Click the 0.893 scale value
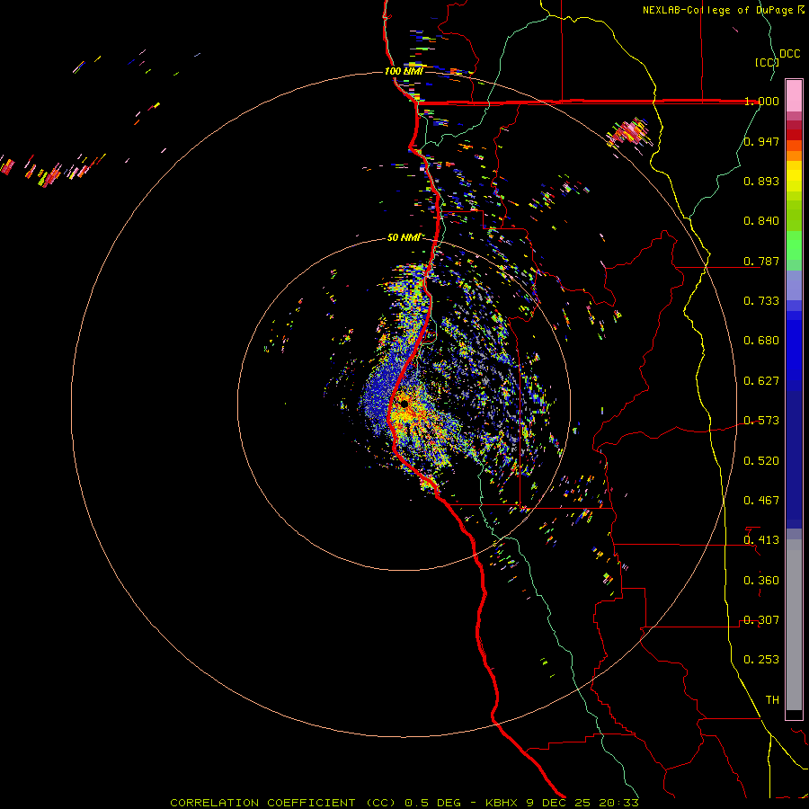 pos(761,181)
